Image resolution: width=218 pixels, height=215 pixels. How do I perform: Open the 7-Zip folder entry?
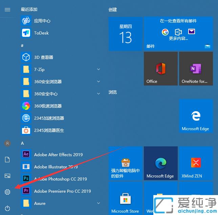click(x=61, y=69)
